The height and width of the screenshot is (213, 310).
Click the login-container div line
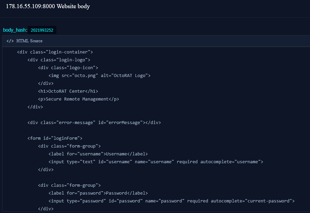pyautogui.click(x=54, y=52)
